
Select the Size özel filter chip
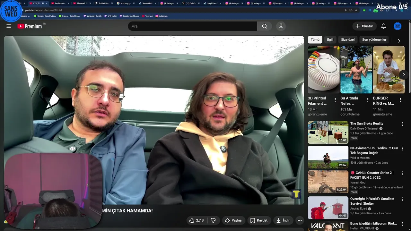[348, 40]
